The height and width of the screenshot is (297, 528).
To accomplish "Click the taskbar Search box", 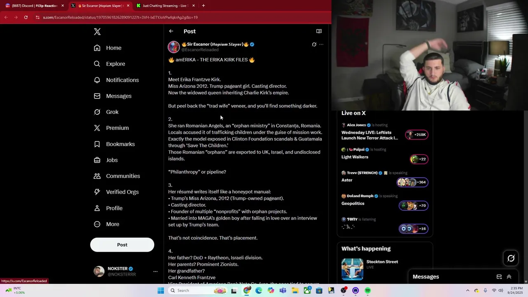I will 198,290.
